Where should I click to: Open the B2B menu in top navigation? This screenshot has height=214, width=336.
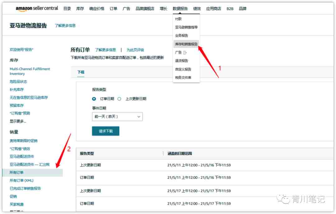pos(230,9)
